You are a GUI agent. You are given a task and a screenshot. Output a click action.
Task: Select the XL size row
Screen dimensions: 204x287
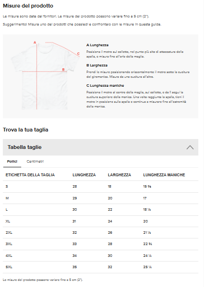[100, 221]
